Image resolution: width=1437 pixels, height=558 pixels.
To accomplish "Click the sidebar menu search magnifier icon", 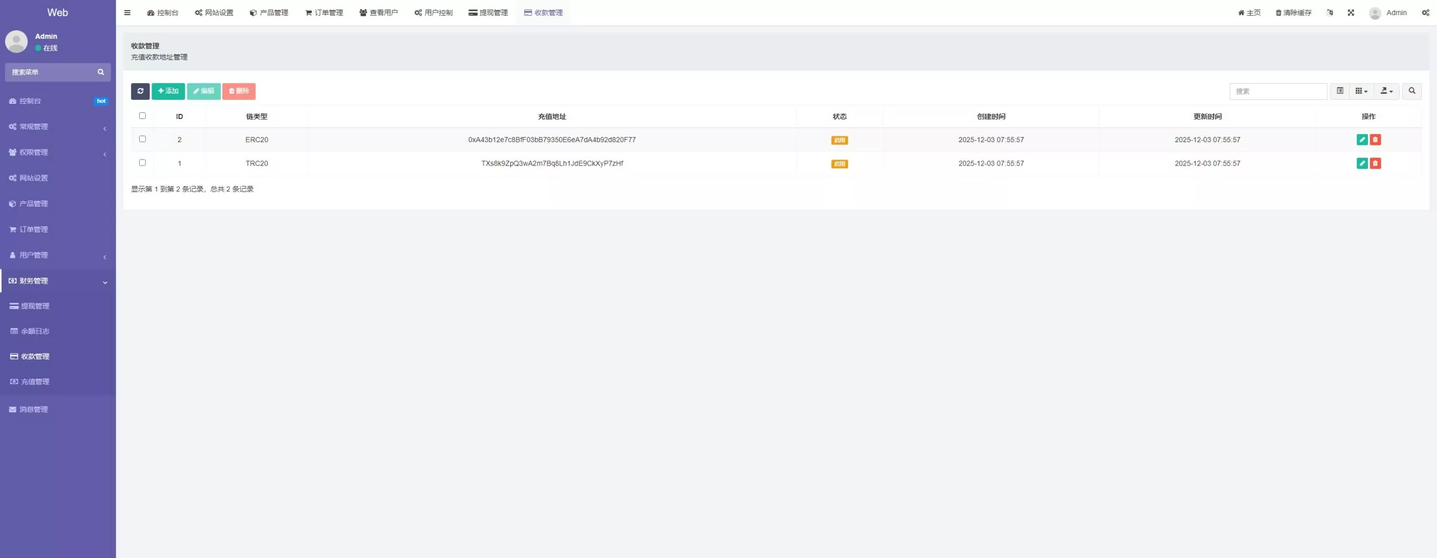I will 101,72.
